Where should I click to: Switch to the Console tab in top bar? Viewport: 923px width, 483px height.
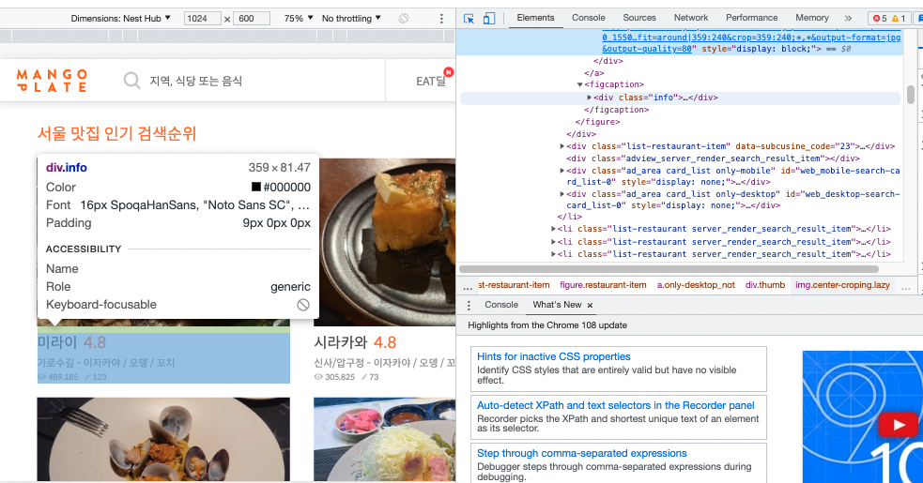pos(588,18)
